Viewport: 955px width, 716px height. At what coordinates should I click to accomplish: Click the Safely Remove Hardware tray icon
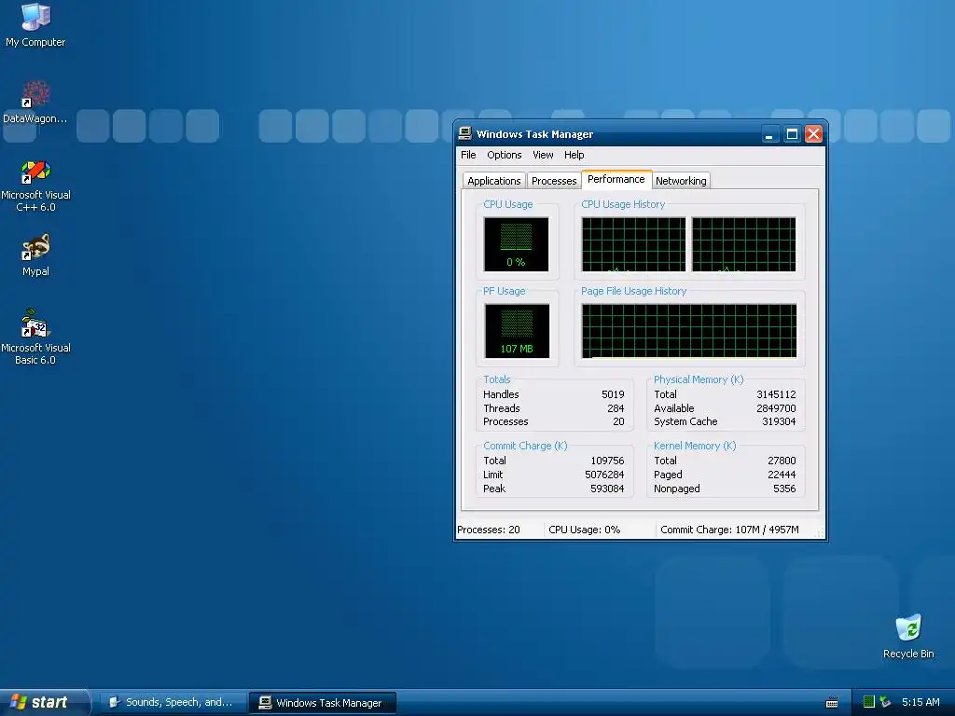pyautogui.click(x=885, y=702)
